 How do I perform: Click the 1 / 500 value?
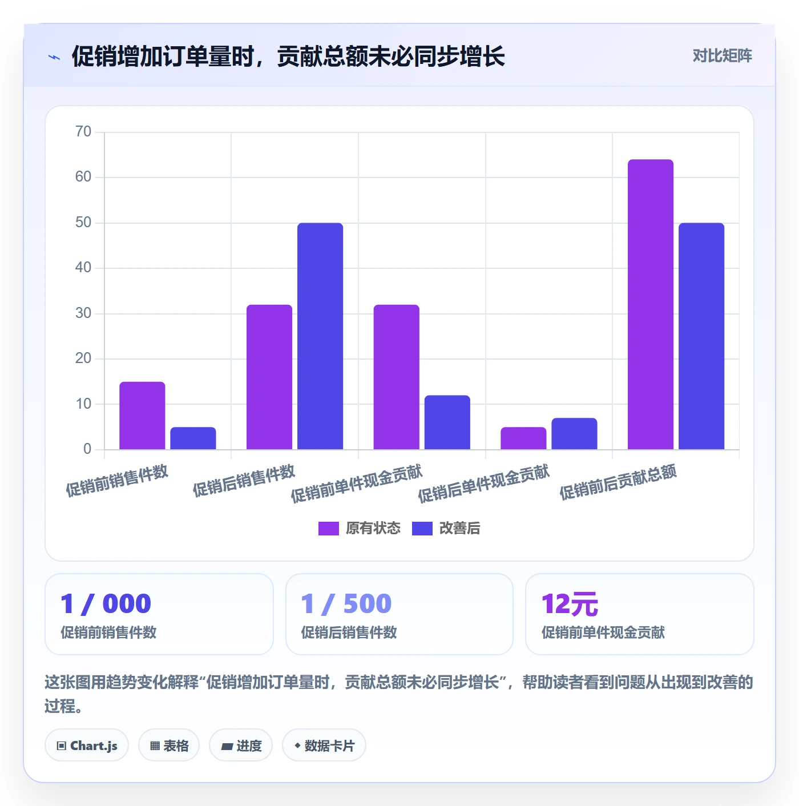[x=346, y=603]
